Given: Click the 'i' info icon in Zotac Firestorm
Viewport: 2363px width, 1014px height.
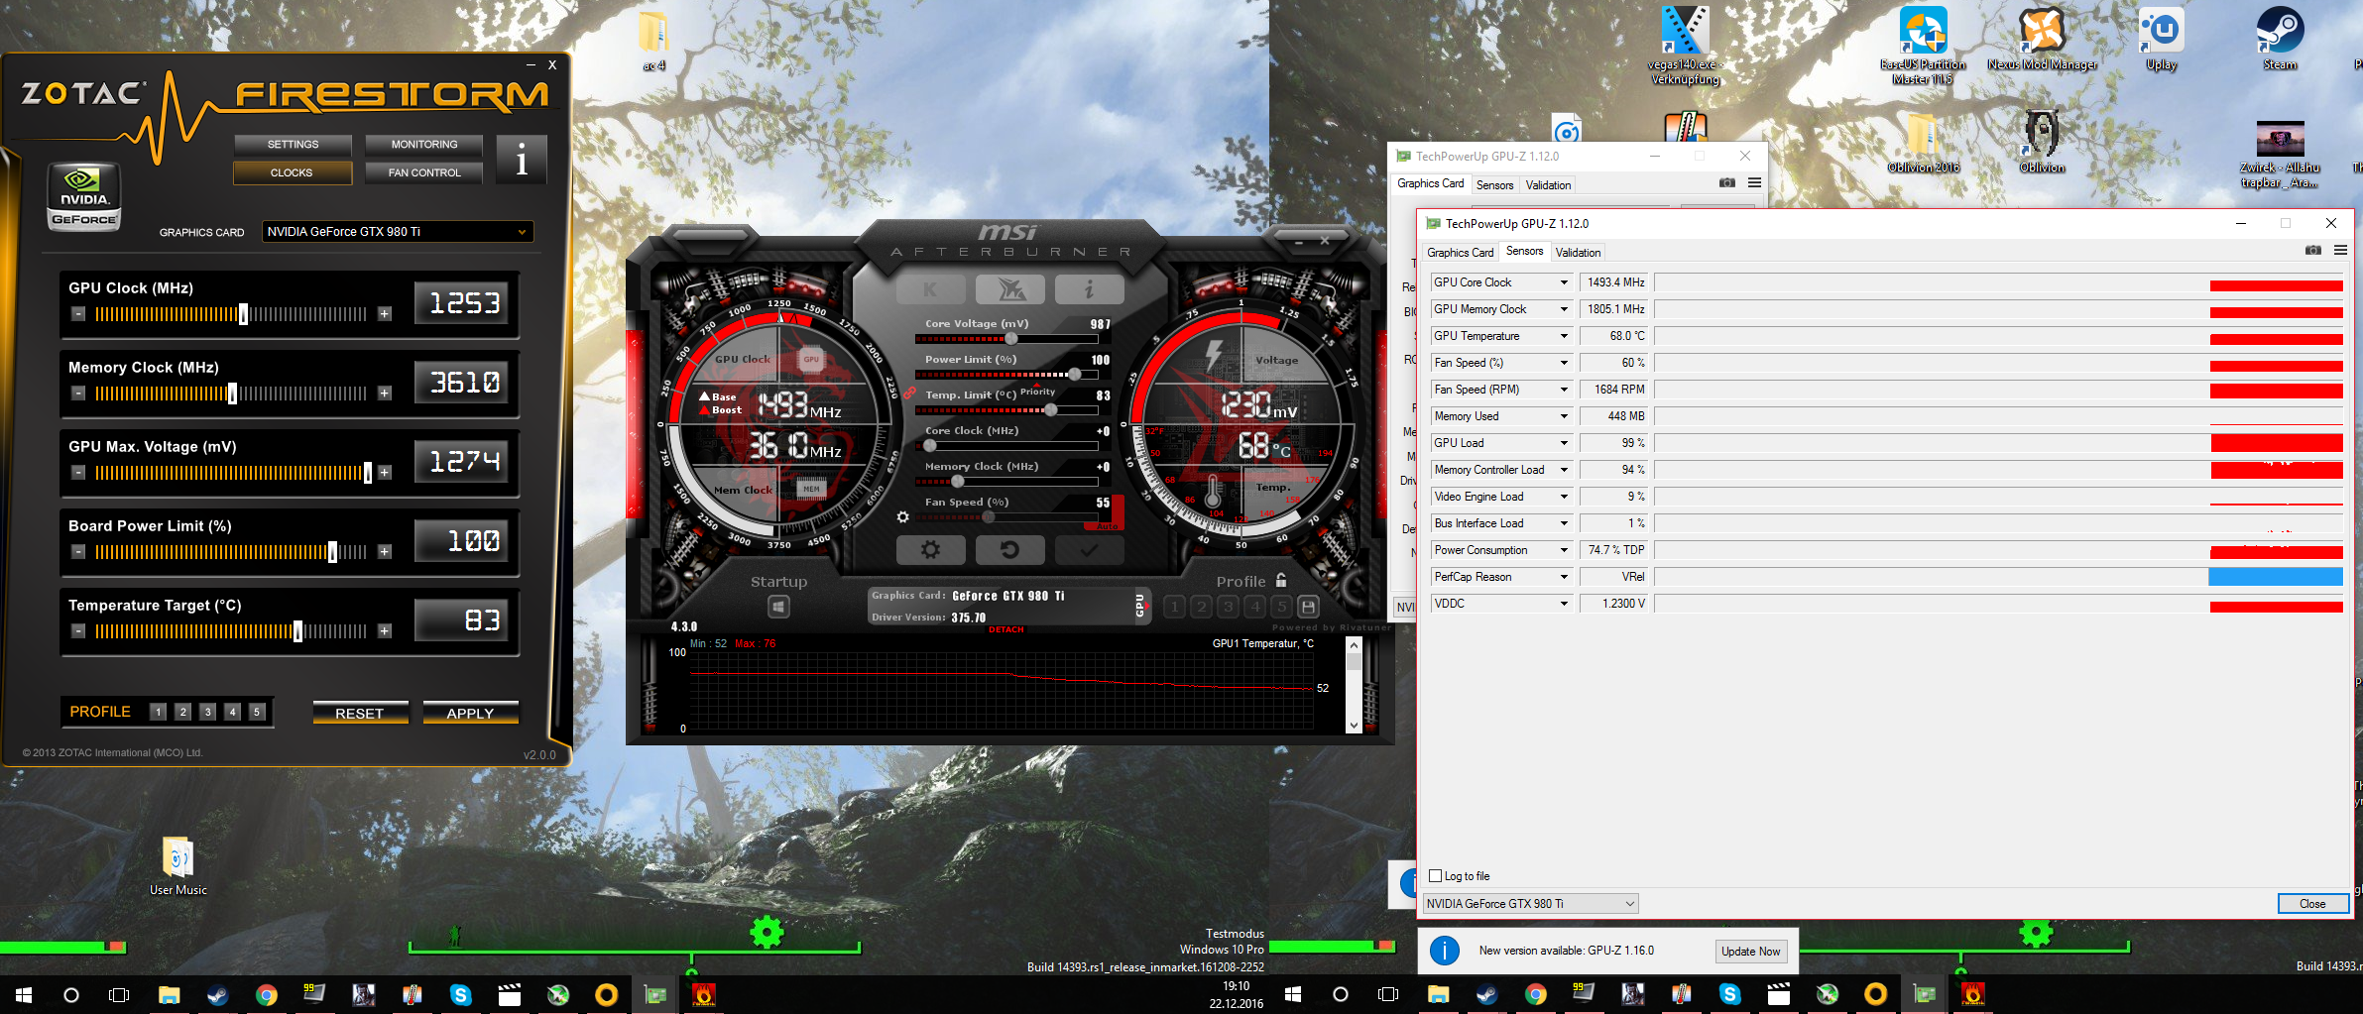Looking at the screenshot, I should 522,159.
